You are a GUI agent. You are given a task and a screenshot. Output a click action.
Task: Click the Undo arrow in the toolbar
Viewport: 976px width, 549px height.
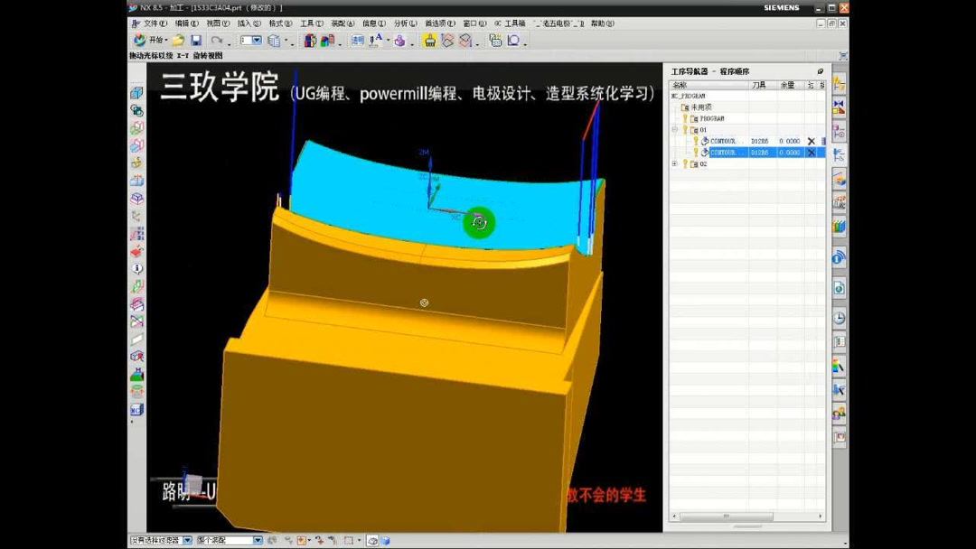[x=216, y=41]
